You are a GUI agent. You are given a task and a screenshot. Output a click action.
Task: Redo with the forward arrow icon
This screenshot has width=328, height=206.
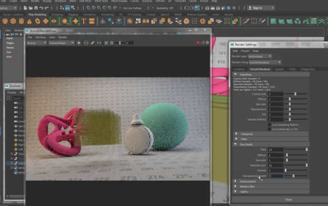click(46, 8)
